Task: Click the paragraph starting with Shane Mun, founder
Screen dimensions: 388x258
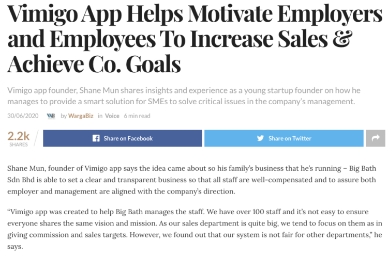Action: point(191,180)
